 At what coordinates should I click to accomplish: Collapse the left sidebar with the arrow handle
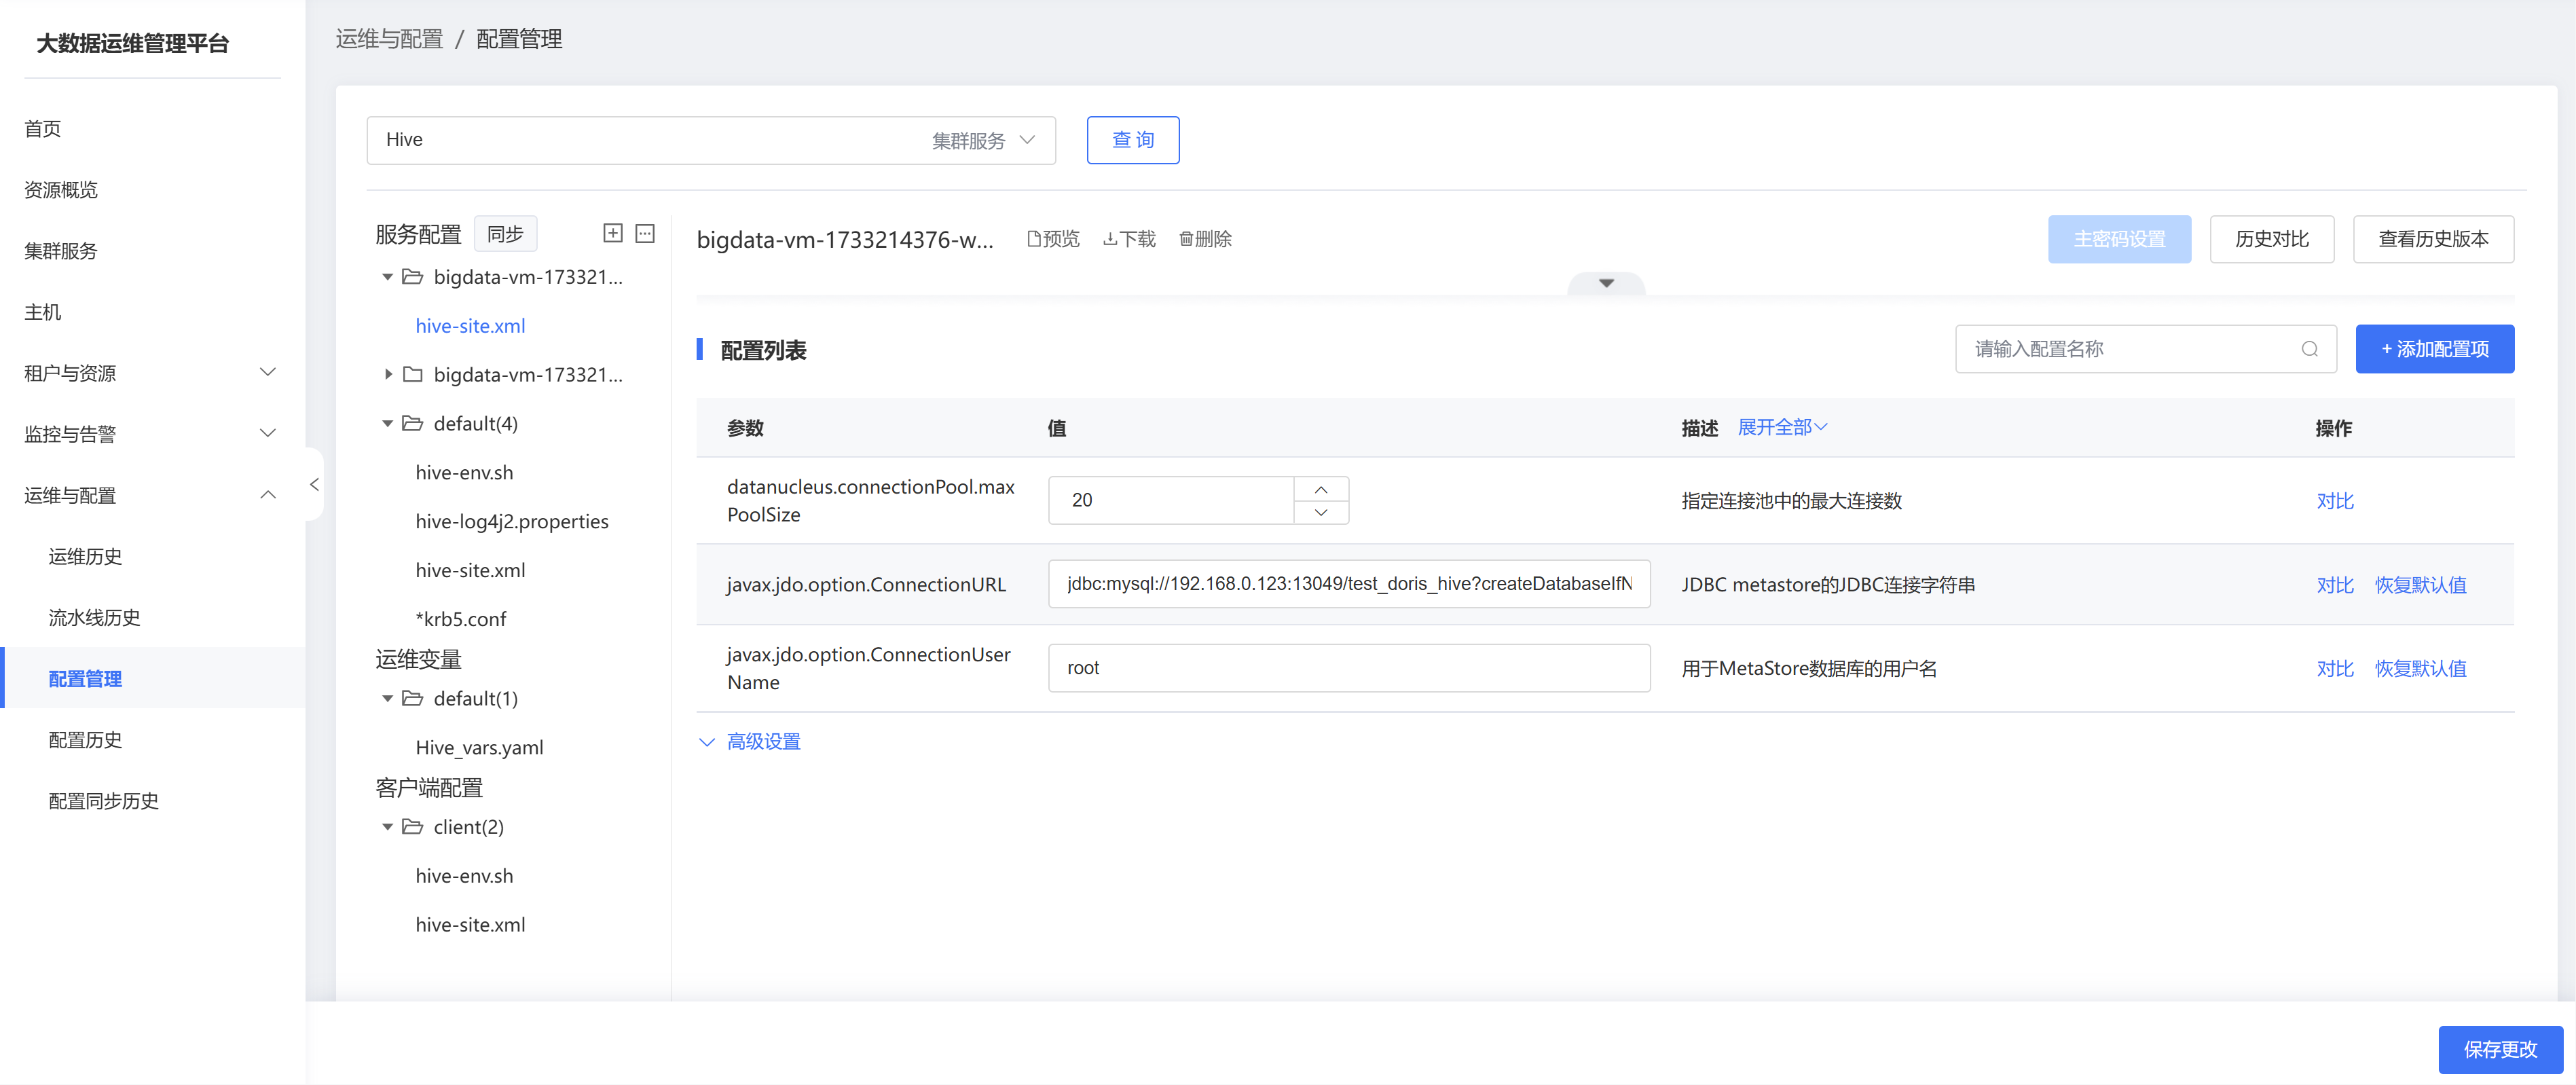pos(314,484)
